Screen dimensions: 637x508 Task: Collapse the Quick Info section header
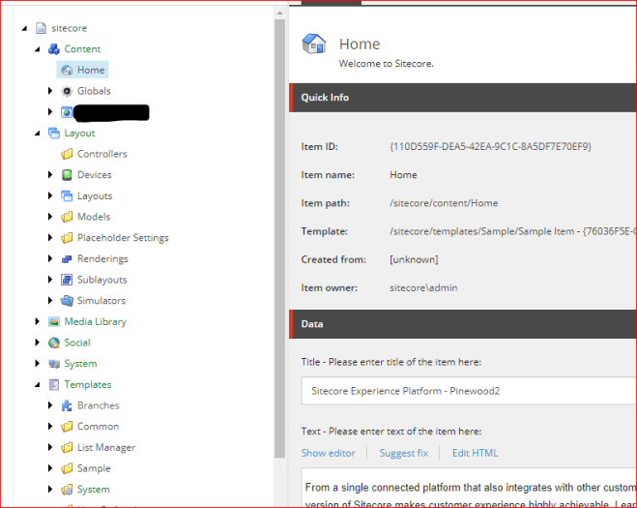[x=462, y=98]
